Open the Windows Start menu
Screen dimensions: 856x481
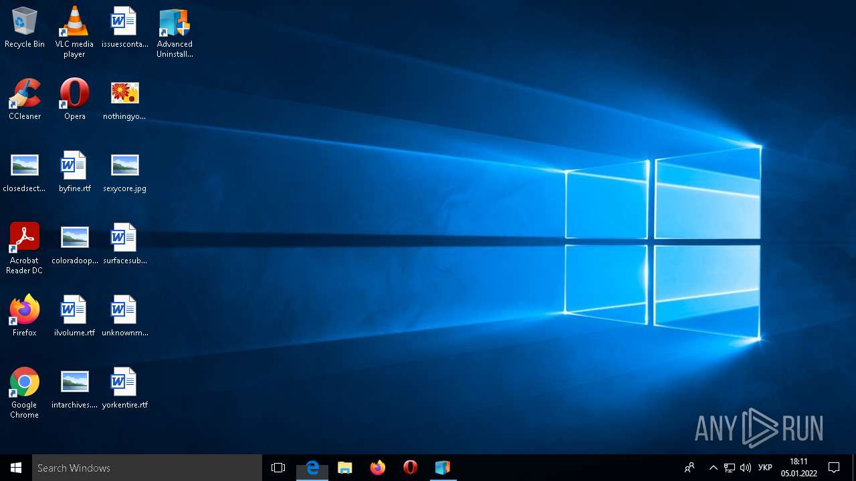(16, 468)
